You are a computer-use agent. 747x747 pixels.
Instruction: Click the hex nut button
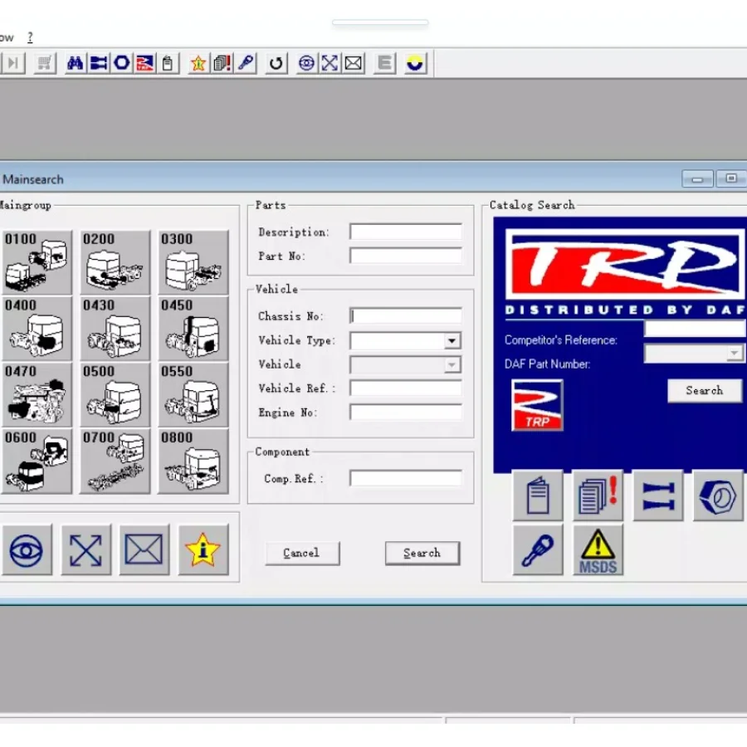[x=719, y=496]
